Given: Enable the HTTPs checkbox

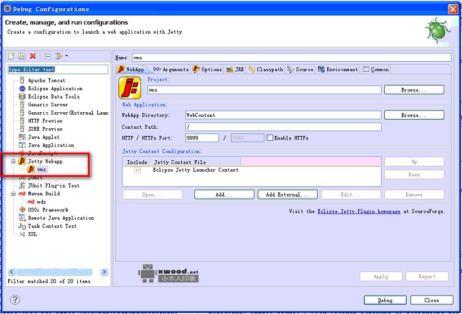Looking at the screenshot, I should click(270, 138).
